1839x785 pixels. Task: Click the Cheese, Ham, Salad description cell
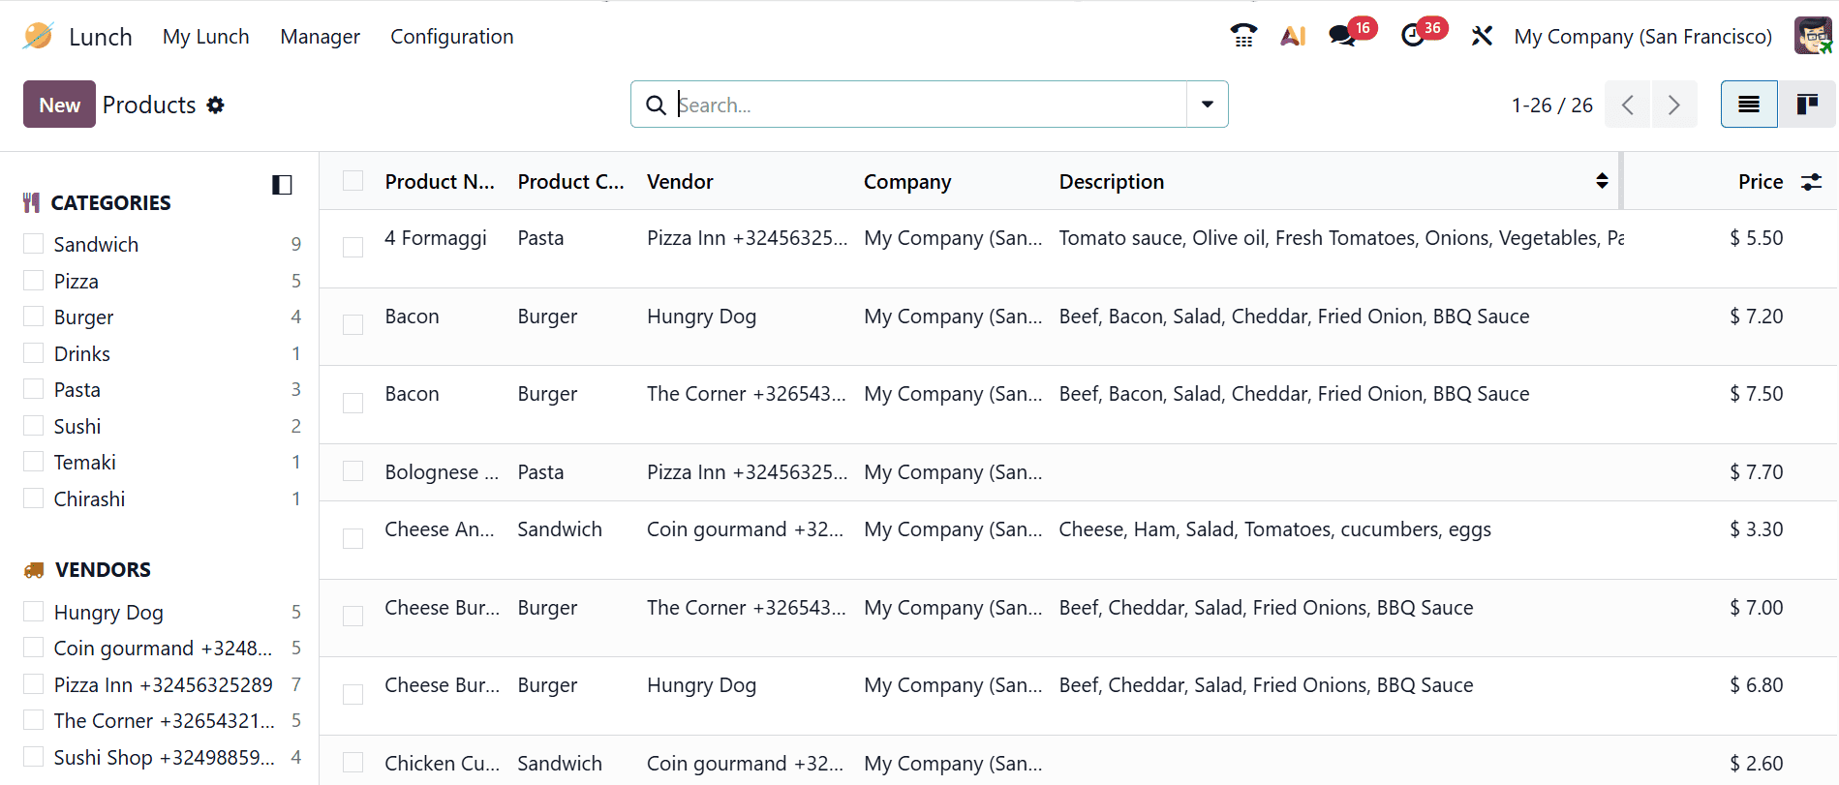pyautogui.click(x=1274, y=529)
